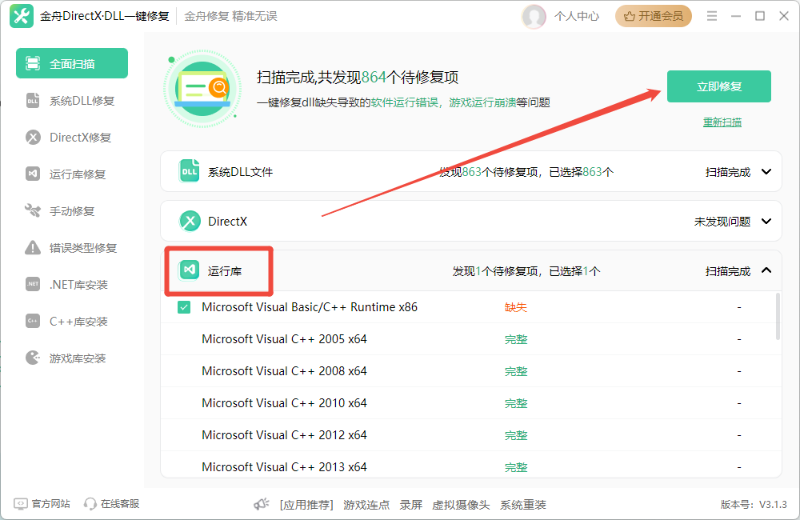Click the megaphone announcement icon
Image resolution: width=800 pixels, height=520 pixels.
[x=262, y=504]
